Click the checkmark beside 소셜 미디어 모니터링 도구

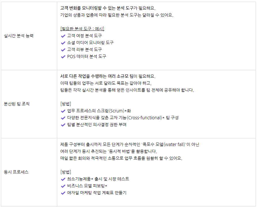tap(63, 43)
